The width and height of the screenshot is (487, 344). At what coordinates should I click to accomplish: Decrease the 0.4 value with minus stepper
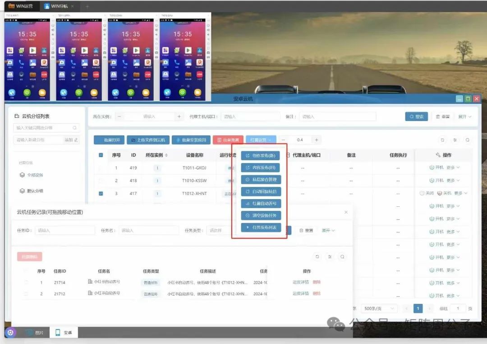click(x=283, y=140)
